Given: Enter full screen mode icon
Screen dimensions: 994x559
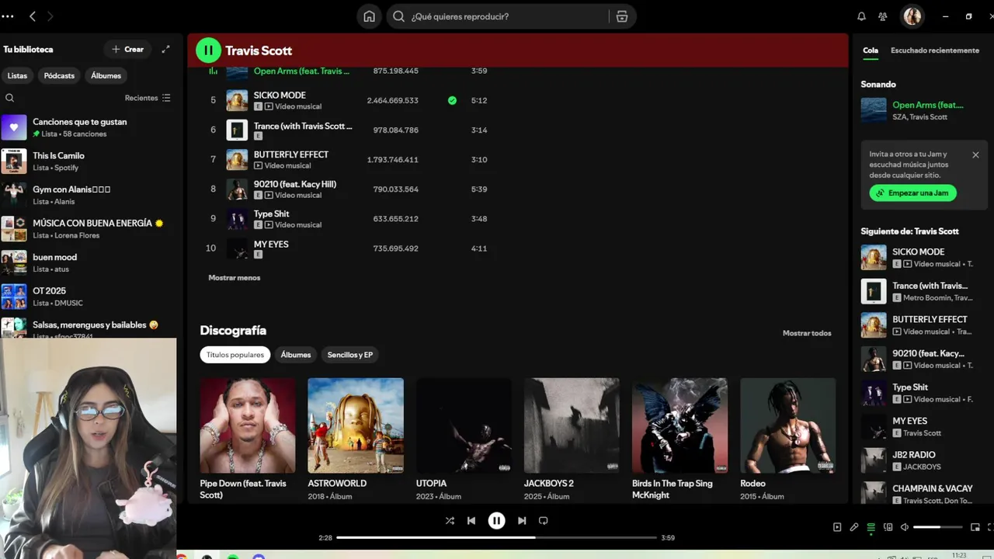Looking at the screenshot, I should (990, 527).
